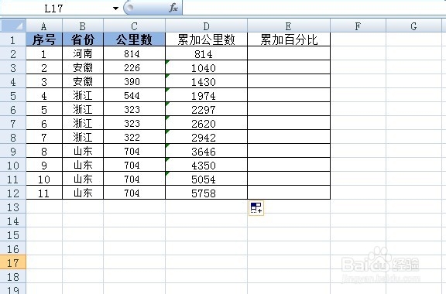Select row 13 header
The height and width of the screenshot is (294, 446).
[x=13, y=207]
